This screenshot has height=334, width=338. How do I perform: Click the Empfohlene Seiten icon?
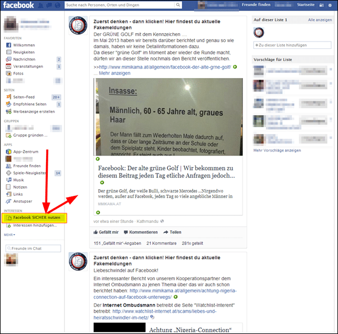pyautogui.click(x=8, y=104)
